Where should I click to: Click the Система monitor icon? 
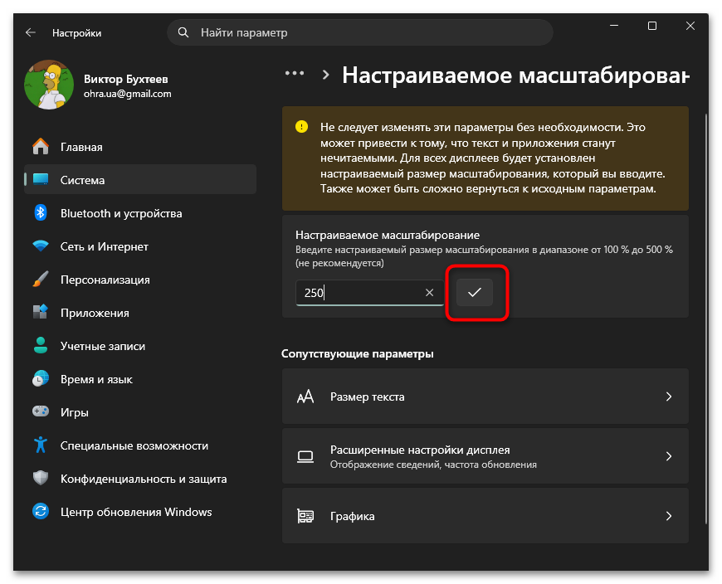click(x=41, y=179)
